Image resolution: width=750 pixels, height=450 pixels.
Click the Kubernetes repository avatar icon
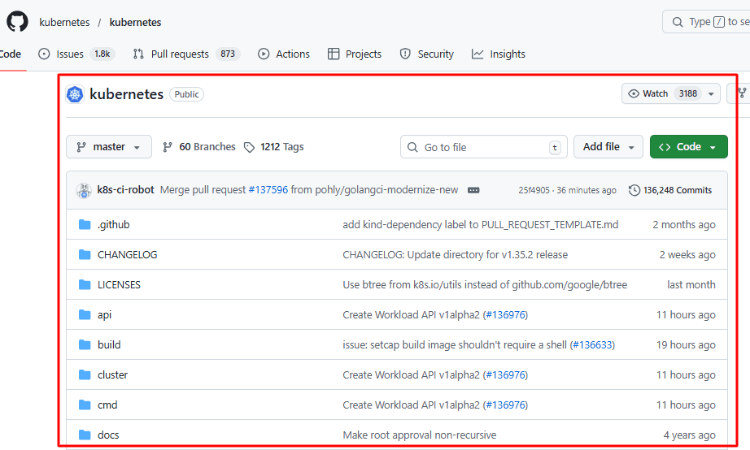[x=75, y=94]
